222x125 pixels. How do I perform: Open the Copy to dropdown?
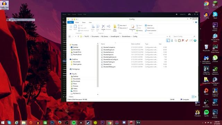[x=98, y=28]
